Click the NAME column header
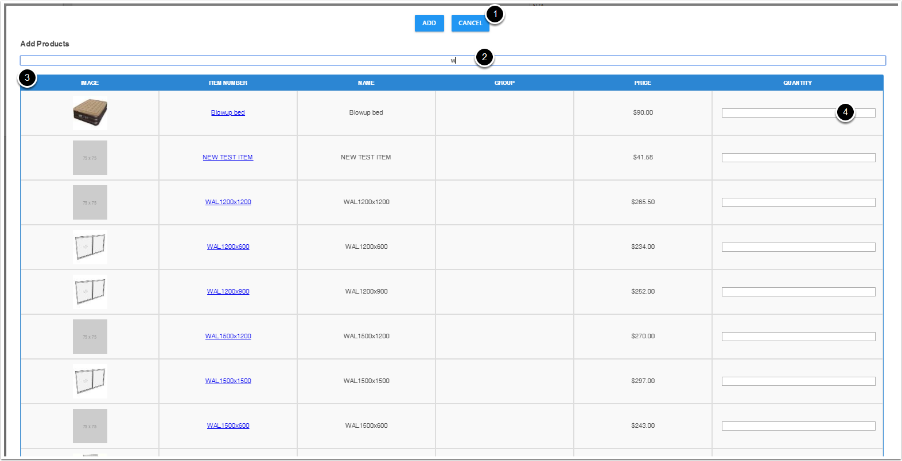This screenshot has height=461, width=902. point(366,83)
